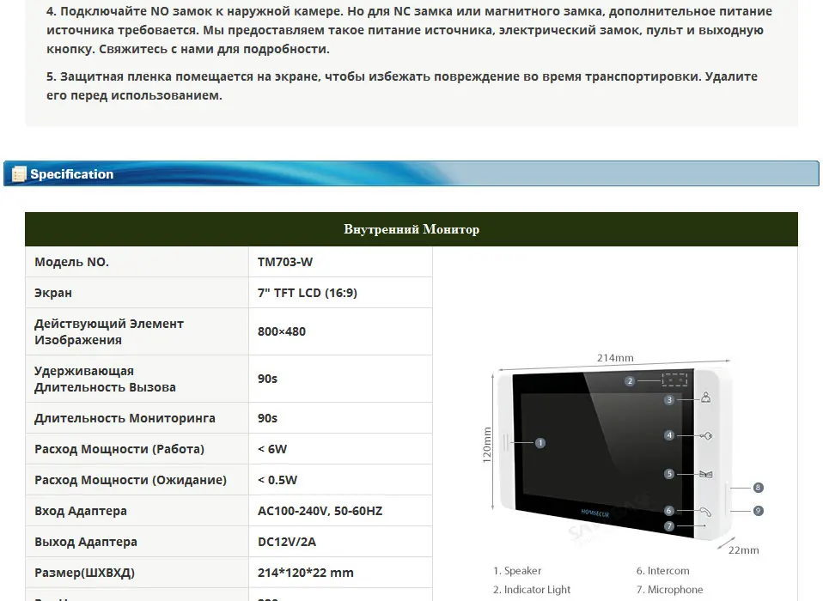Viewport: 823px width, 601px height.
Task: Select the 'DC12V/2A' value
Action: coord(287,542)
